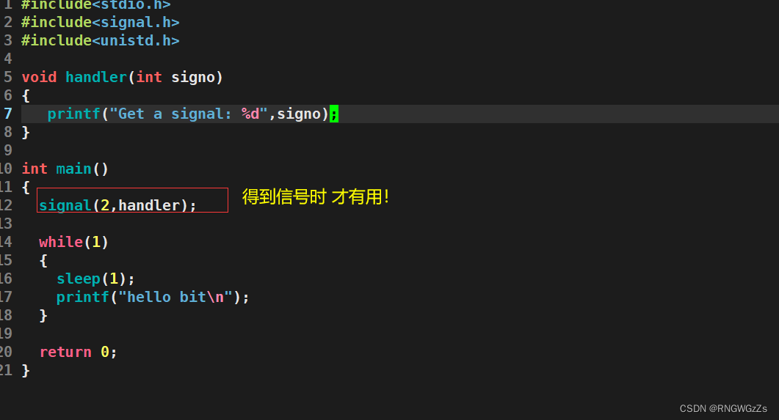The height and width of the screenshot is (420, 779).
Task: Click the red-boxed signal(2,handler) call
Action: [117, 205]
